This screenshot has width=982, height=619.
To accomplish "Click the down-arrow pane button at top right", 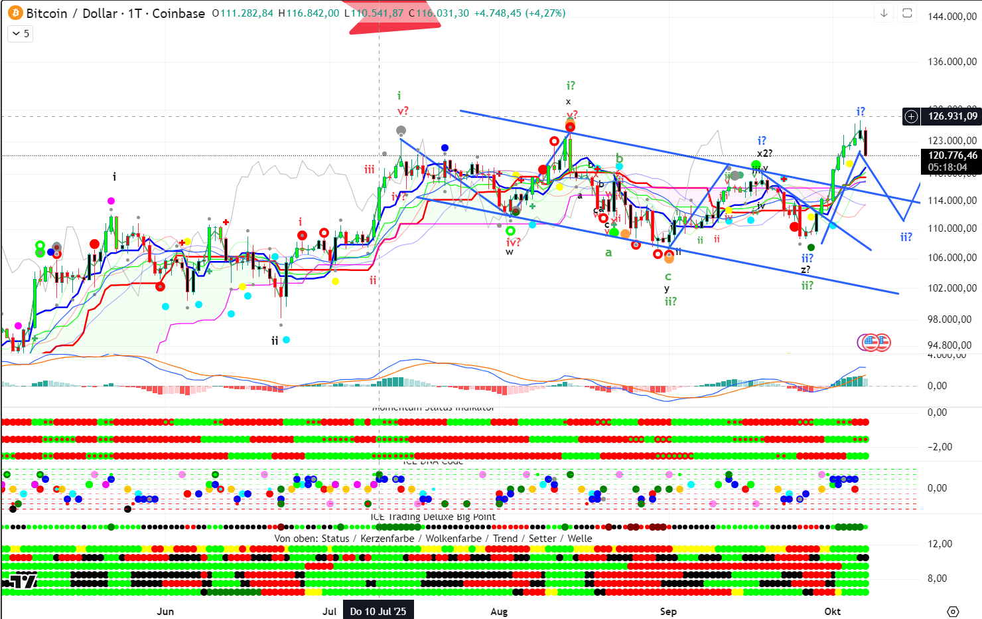I will pyautogui.click(x=884, y=13).
